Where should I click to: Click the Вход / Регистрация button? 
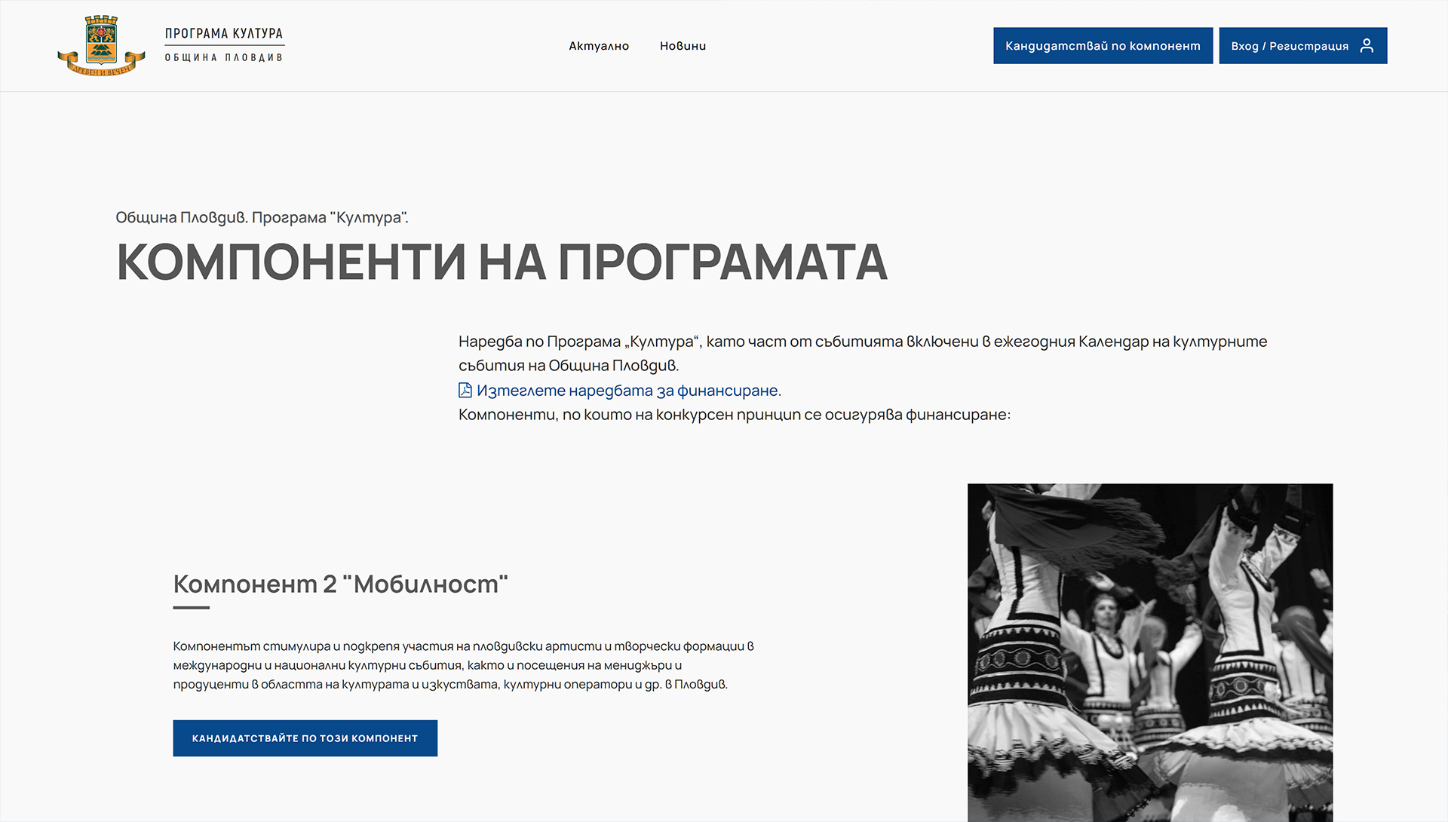tap(1302, 46)
